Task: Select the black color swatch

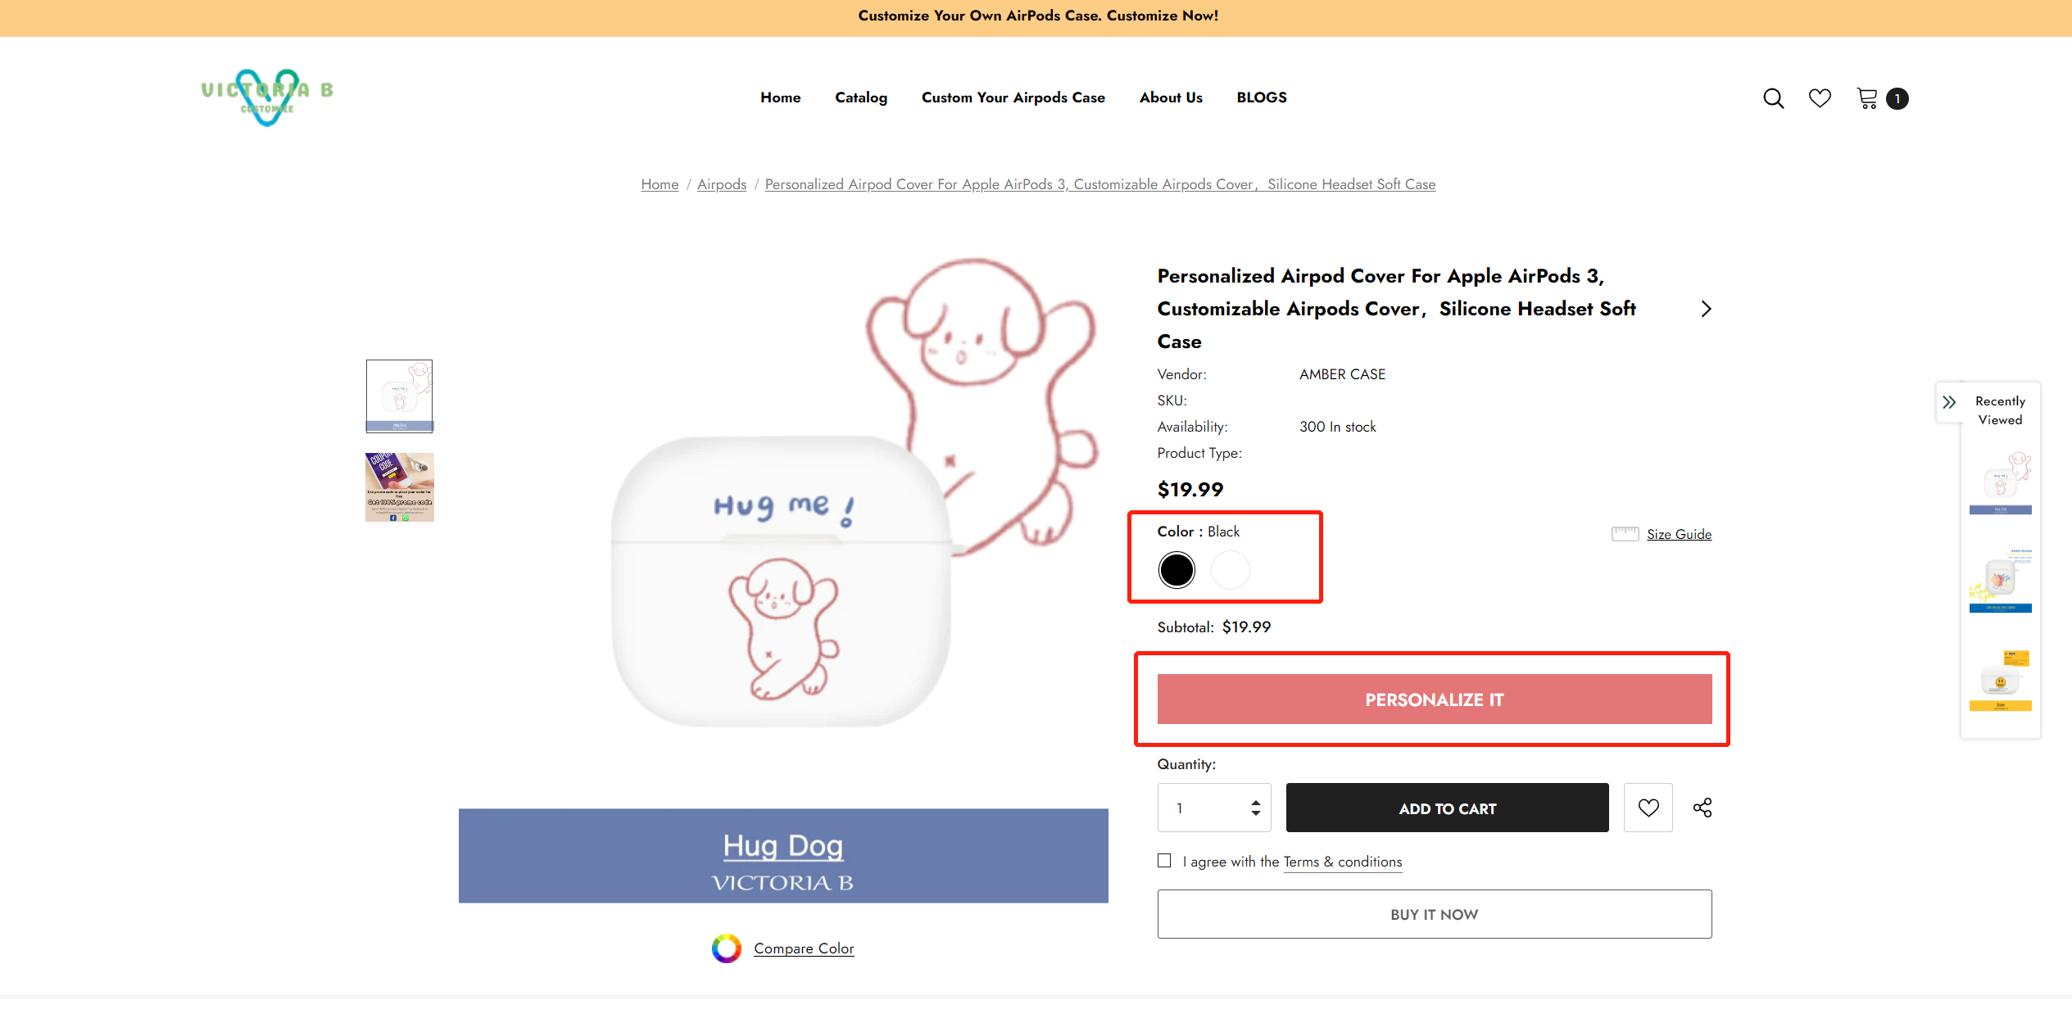Action: pyautogui.click(x=1177, y=570)
